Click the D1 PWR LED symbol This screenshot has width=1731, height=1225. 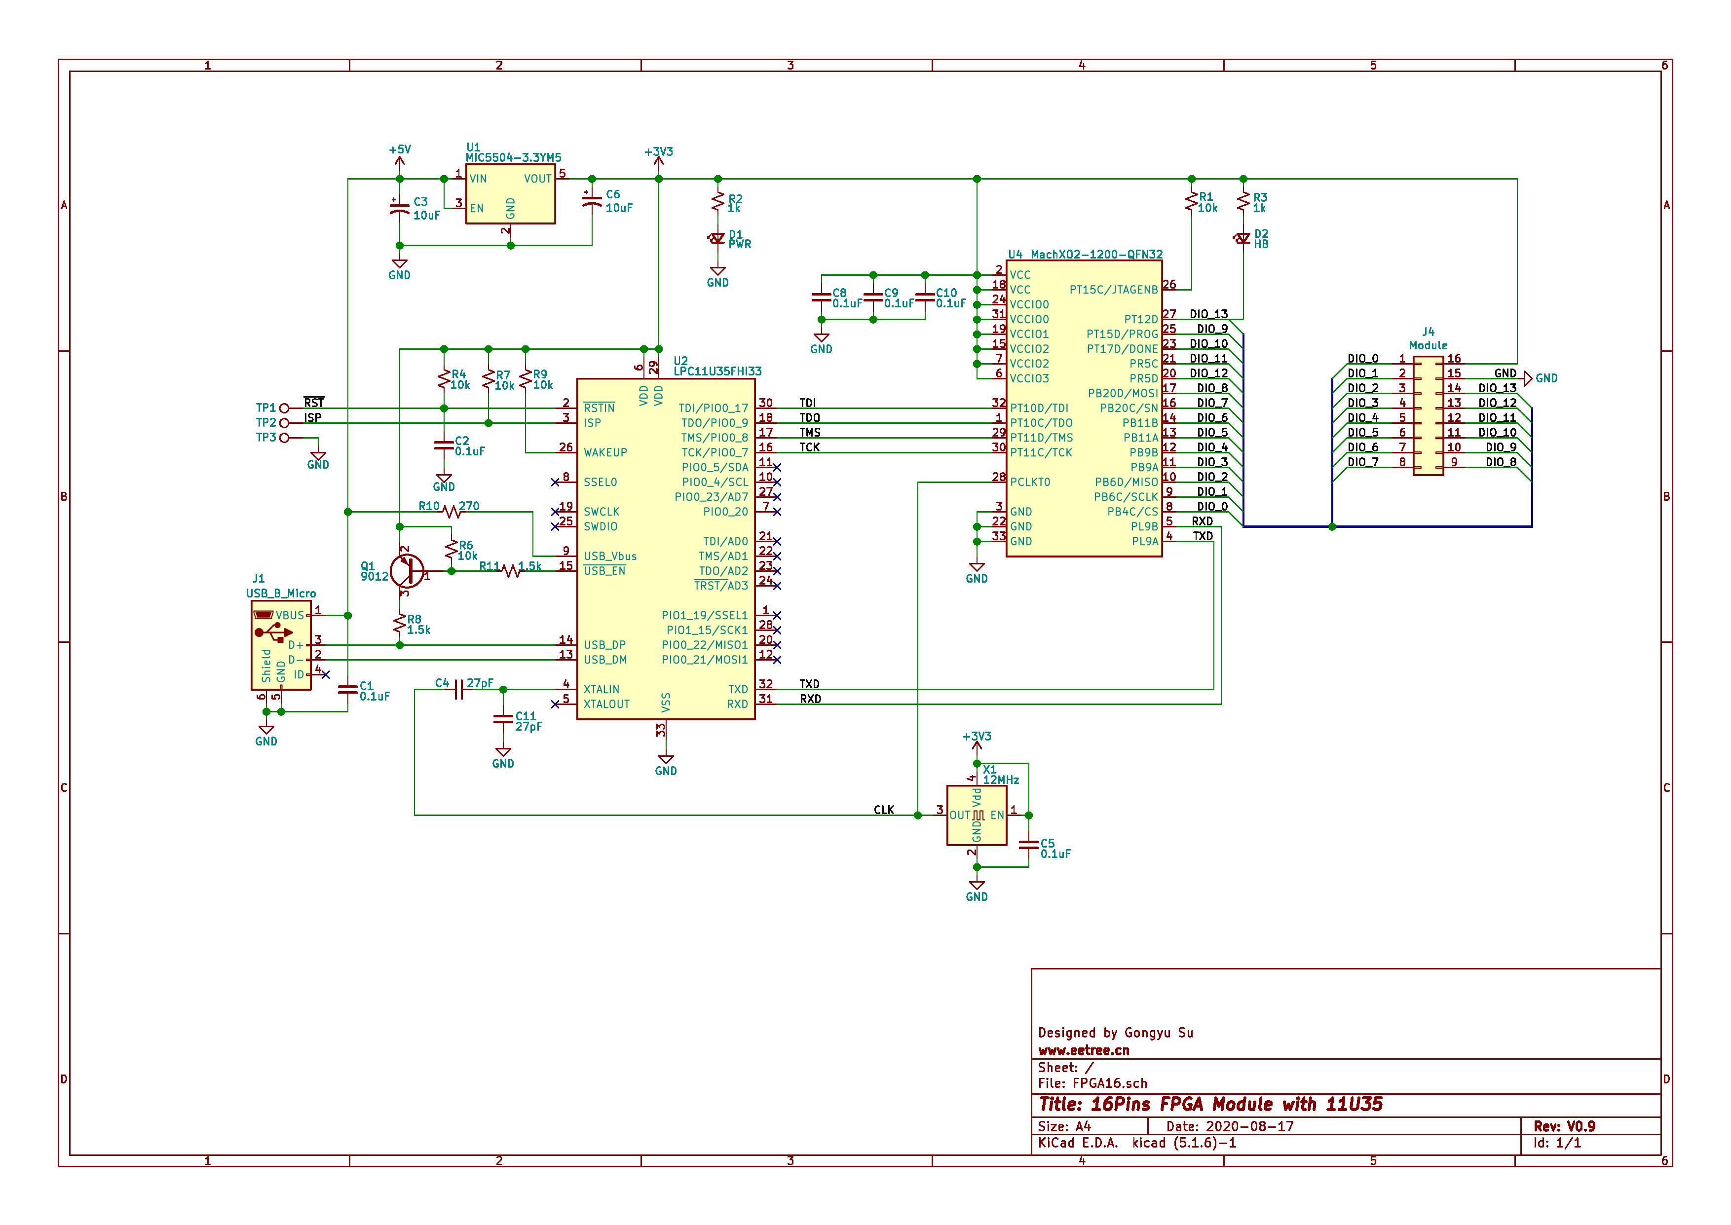pos(717,238)
